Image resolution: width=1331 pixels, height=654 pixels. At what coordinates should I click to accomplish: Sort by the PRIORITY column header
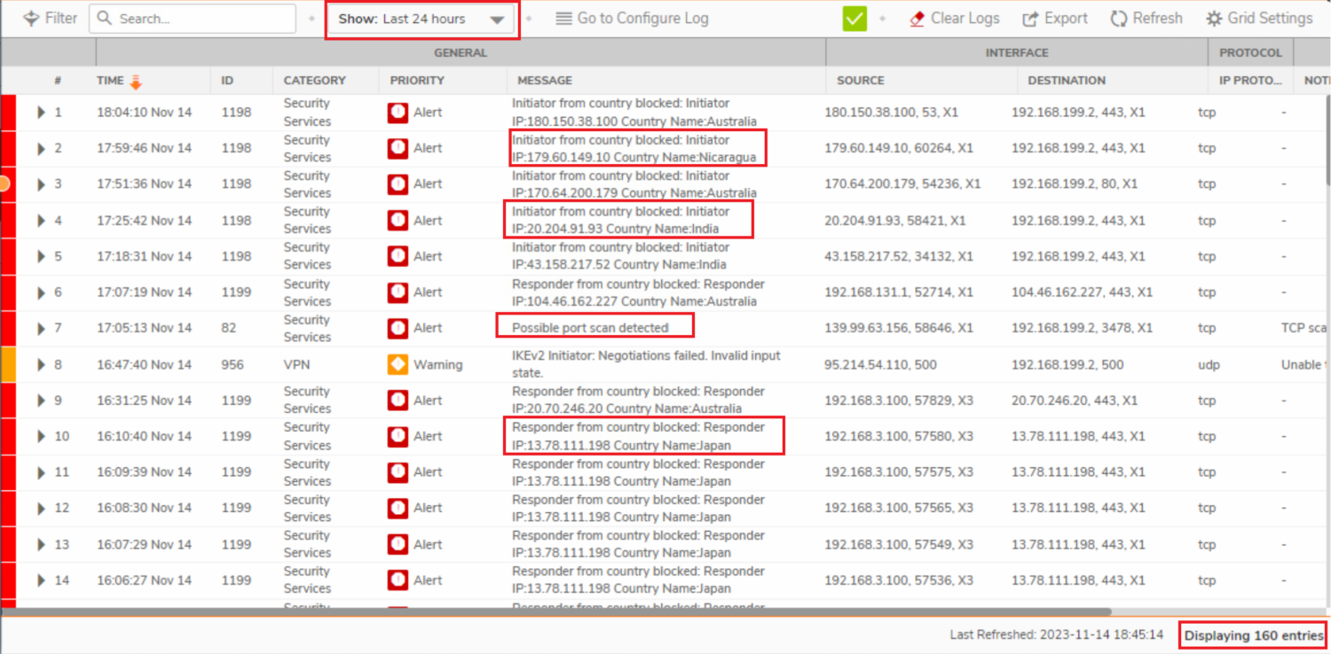point(417,81)
